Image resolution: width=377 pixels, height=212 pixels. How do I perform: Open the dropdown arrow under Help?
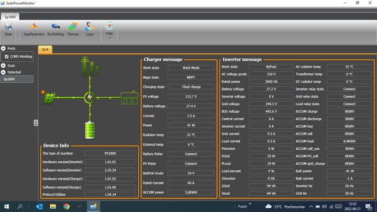(x=109, y=38)
